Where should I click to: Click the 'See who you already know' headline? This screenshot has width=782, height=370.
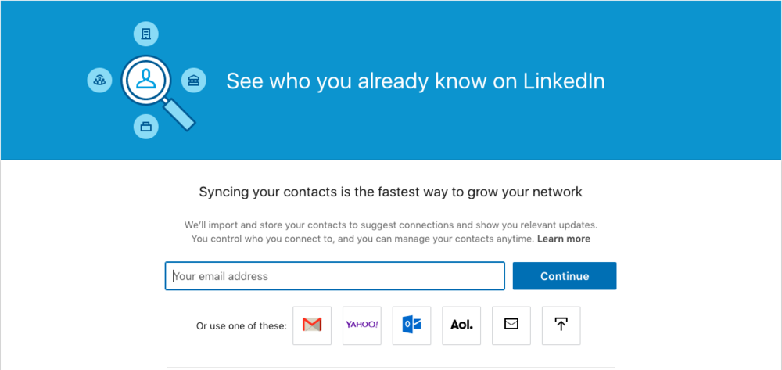point(415,81)
